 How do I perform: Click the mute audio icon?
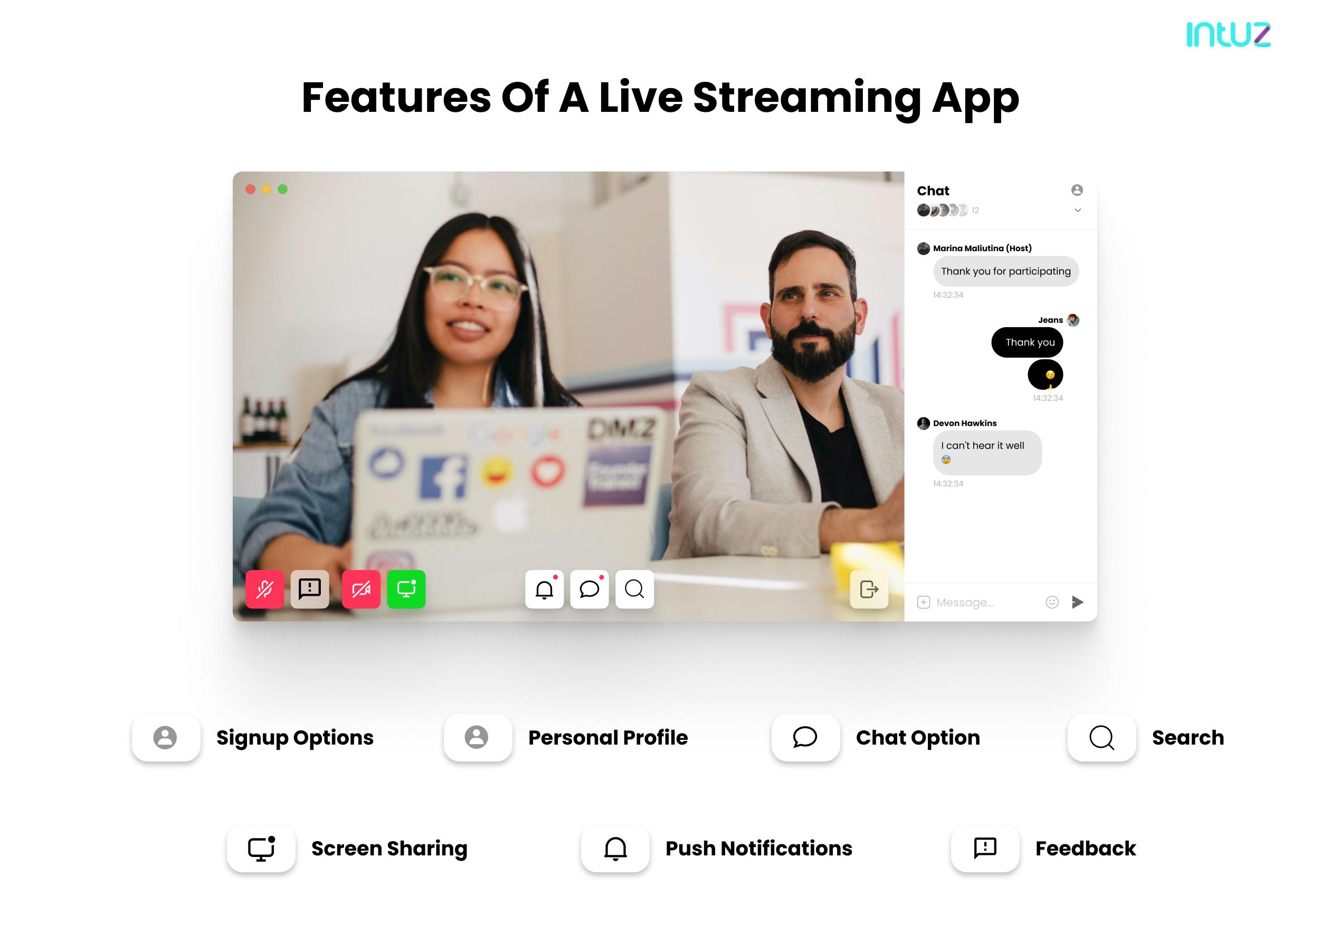coord(265,591)
